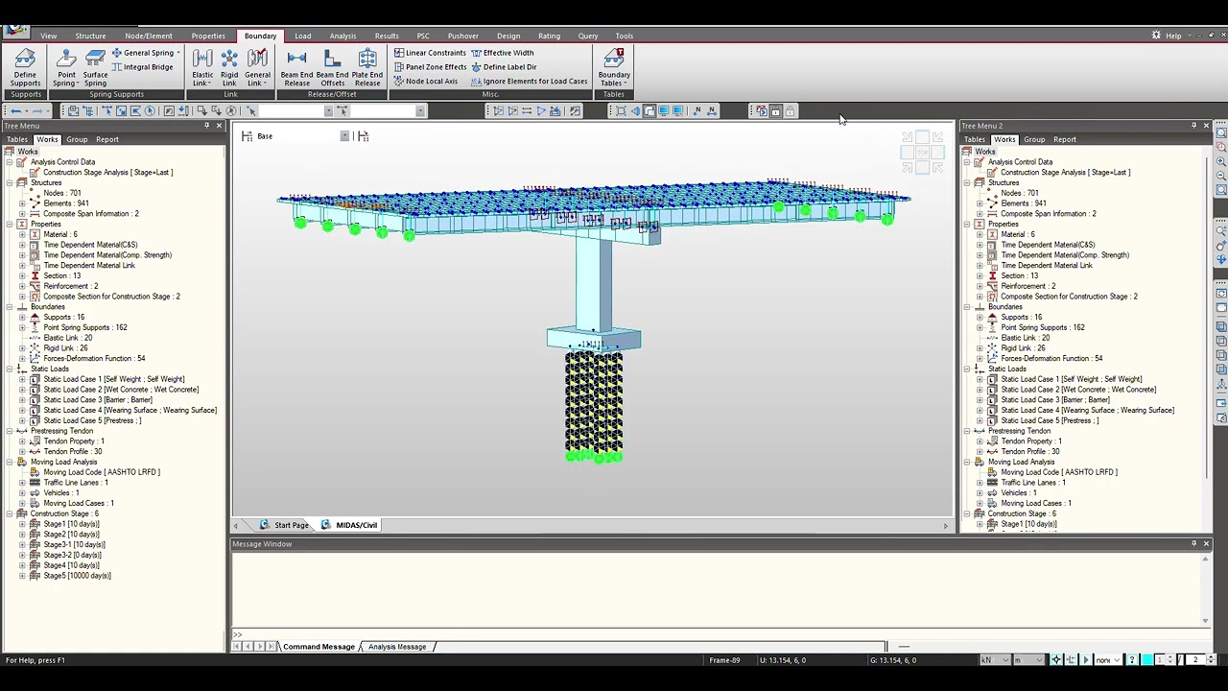Screen dimensions: 1228x691
Task: Click the cyan color swatch in the status bar
Action: [x=1146, y=660]
